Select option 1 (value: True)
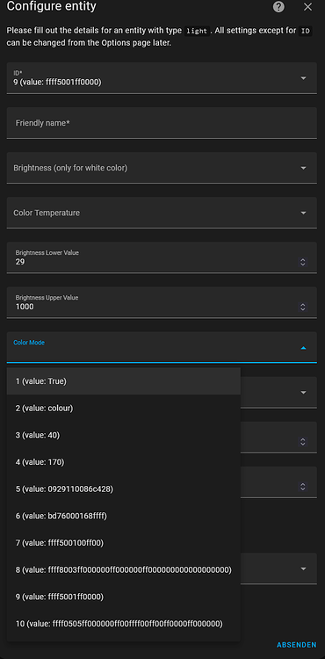The height and width of the screenshot is (659, 325). tap(124, 381)
